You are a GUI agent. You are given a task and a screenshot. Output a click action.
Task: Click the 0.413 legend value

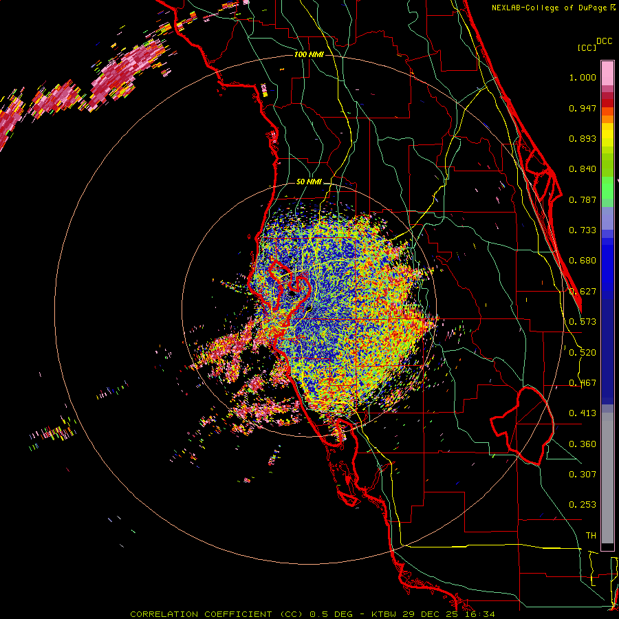pyautogui.click(x=583, y=413)
